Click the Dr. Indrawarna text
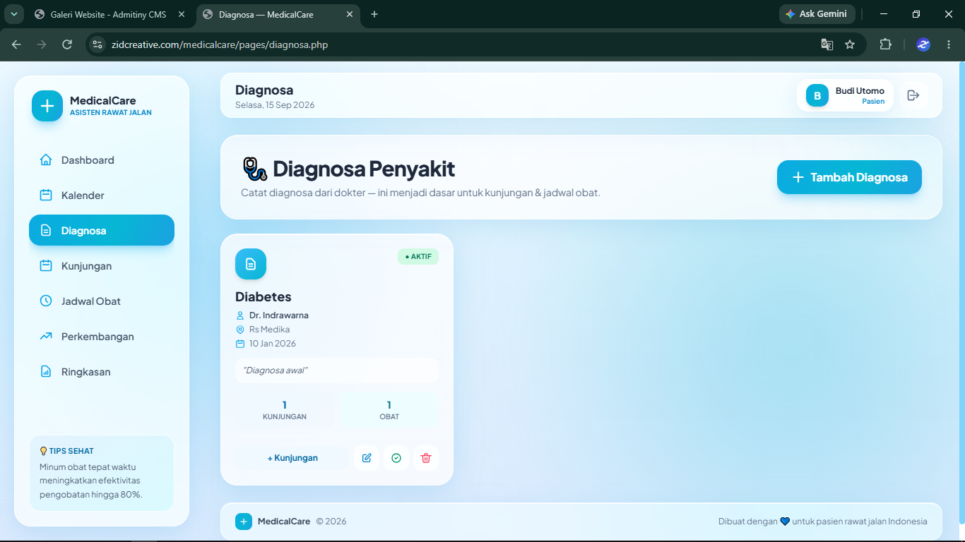 point(279,315)
